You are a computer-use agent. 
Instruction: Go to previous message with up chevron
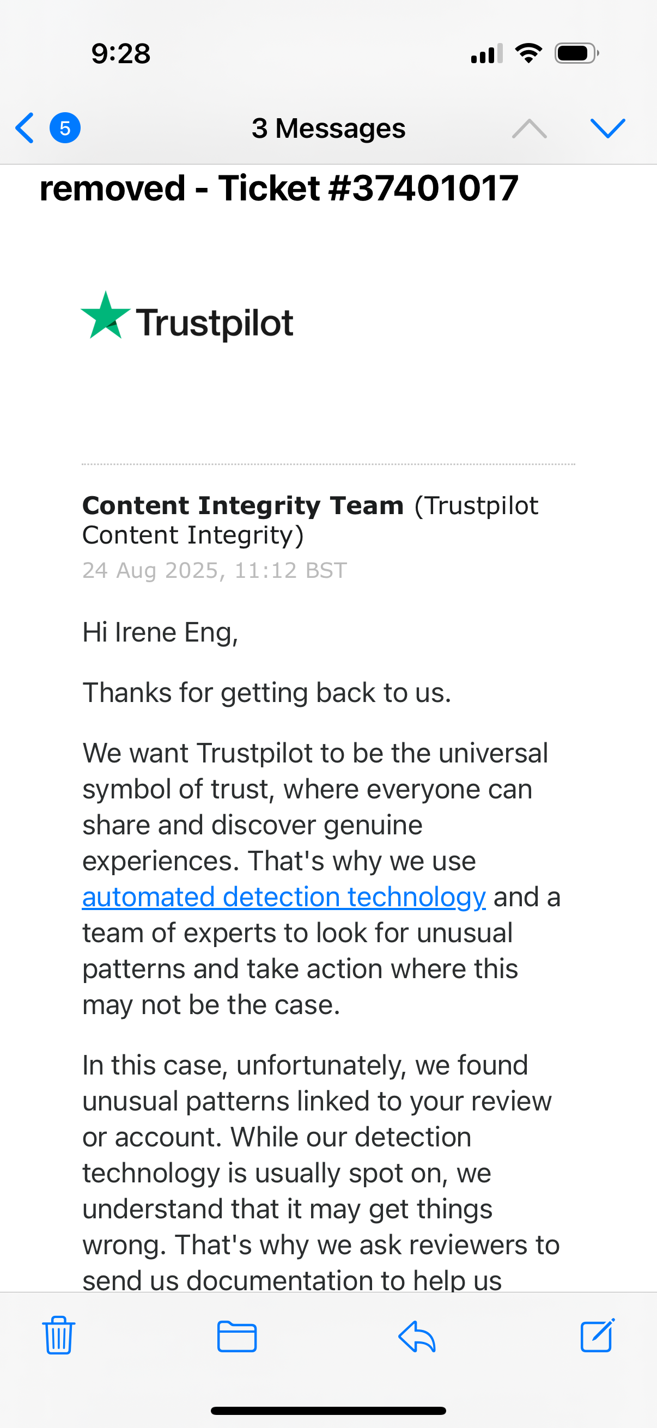coord(529,128)
